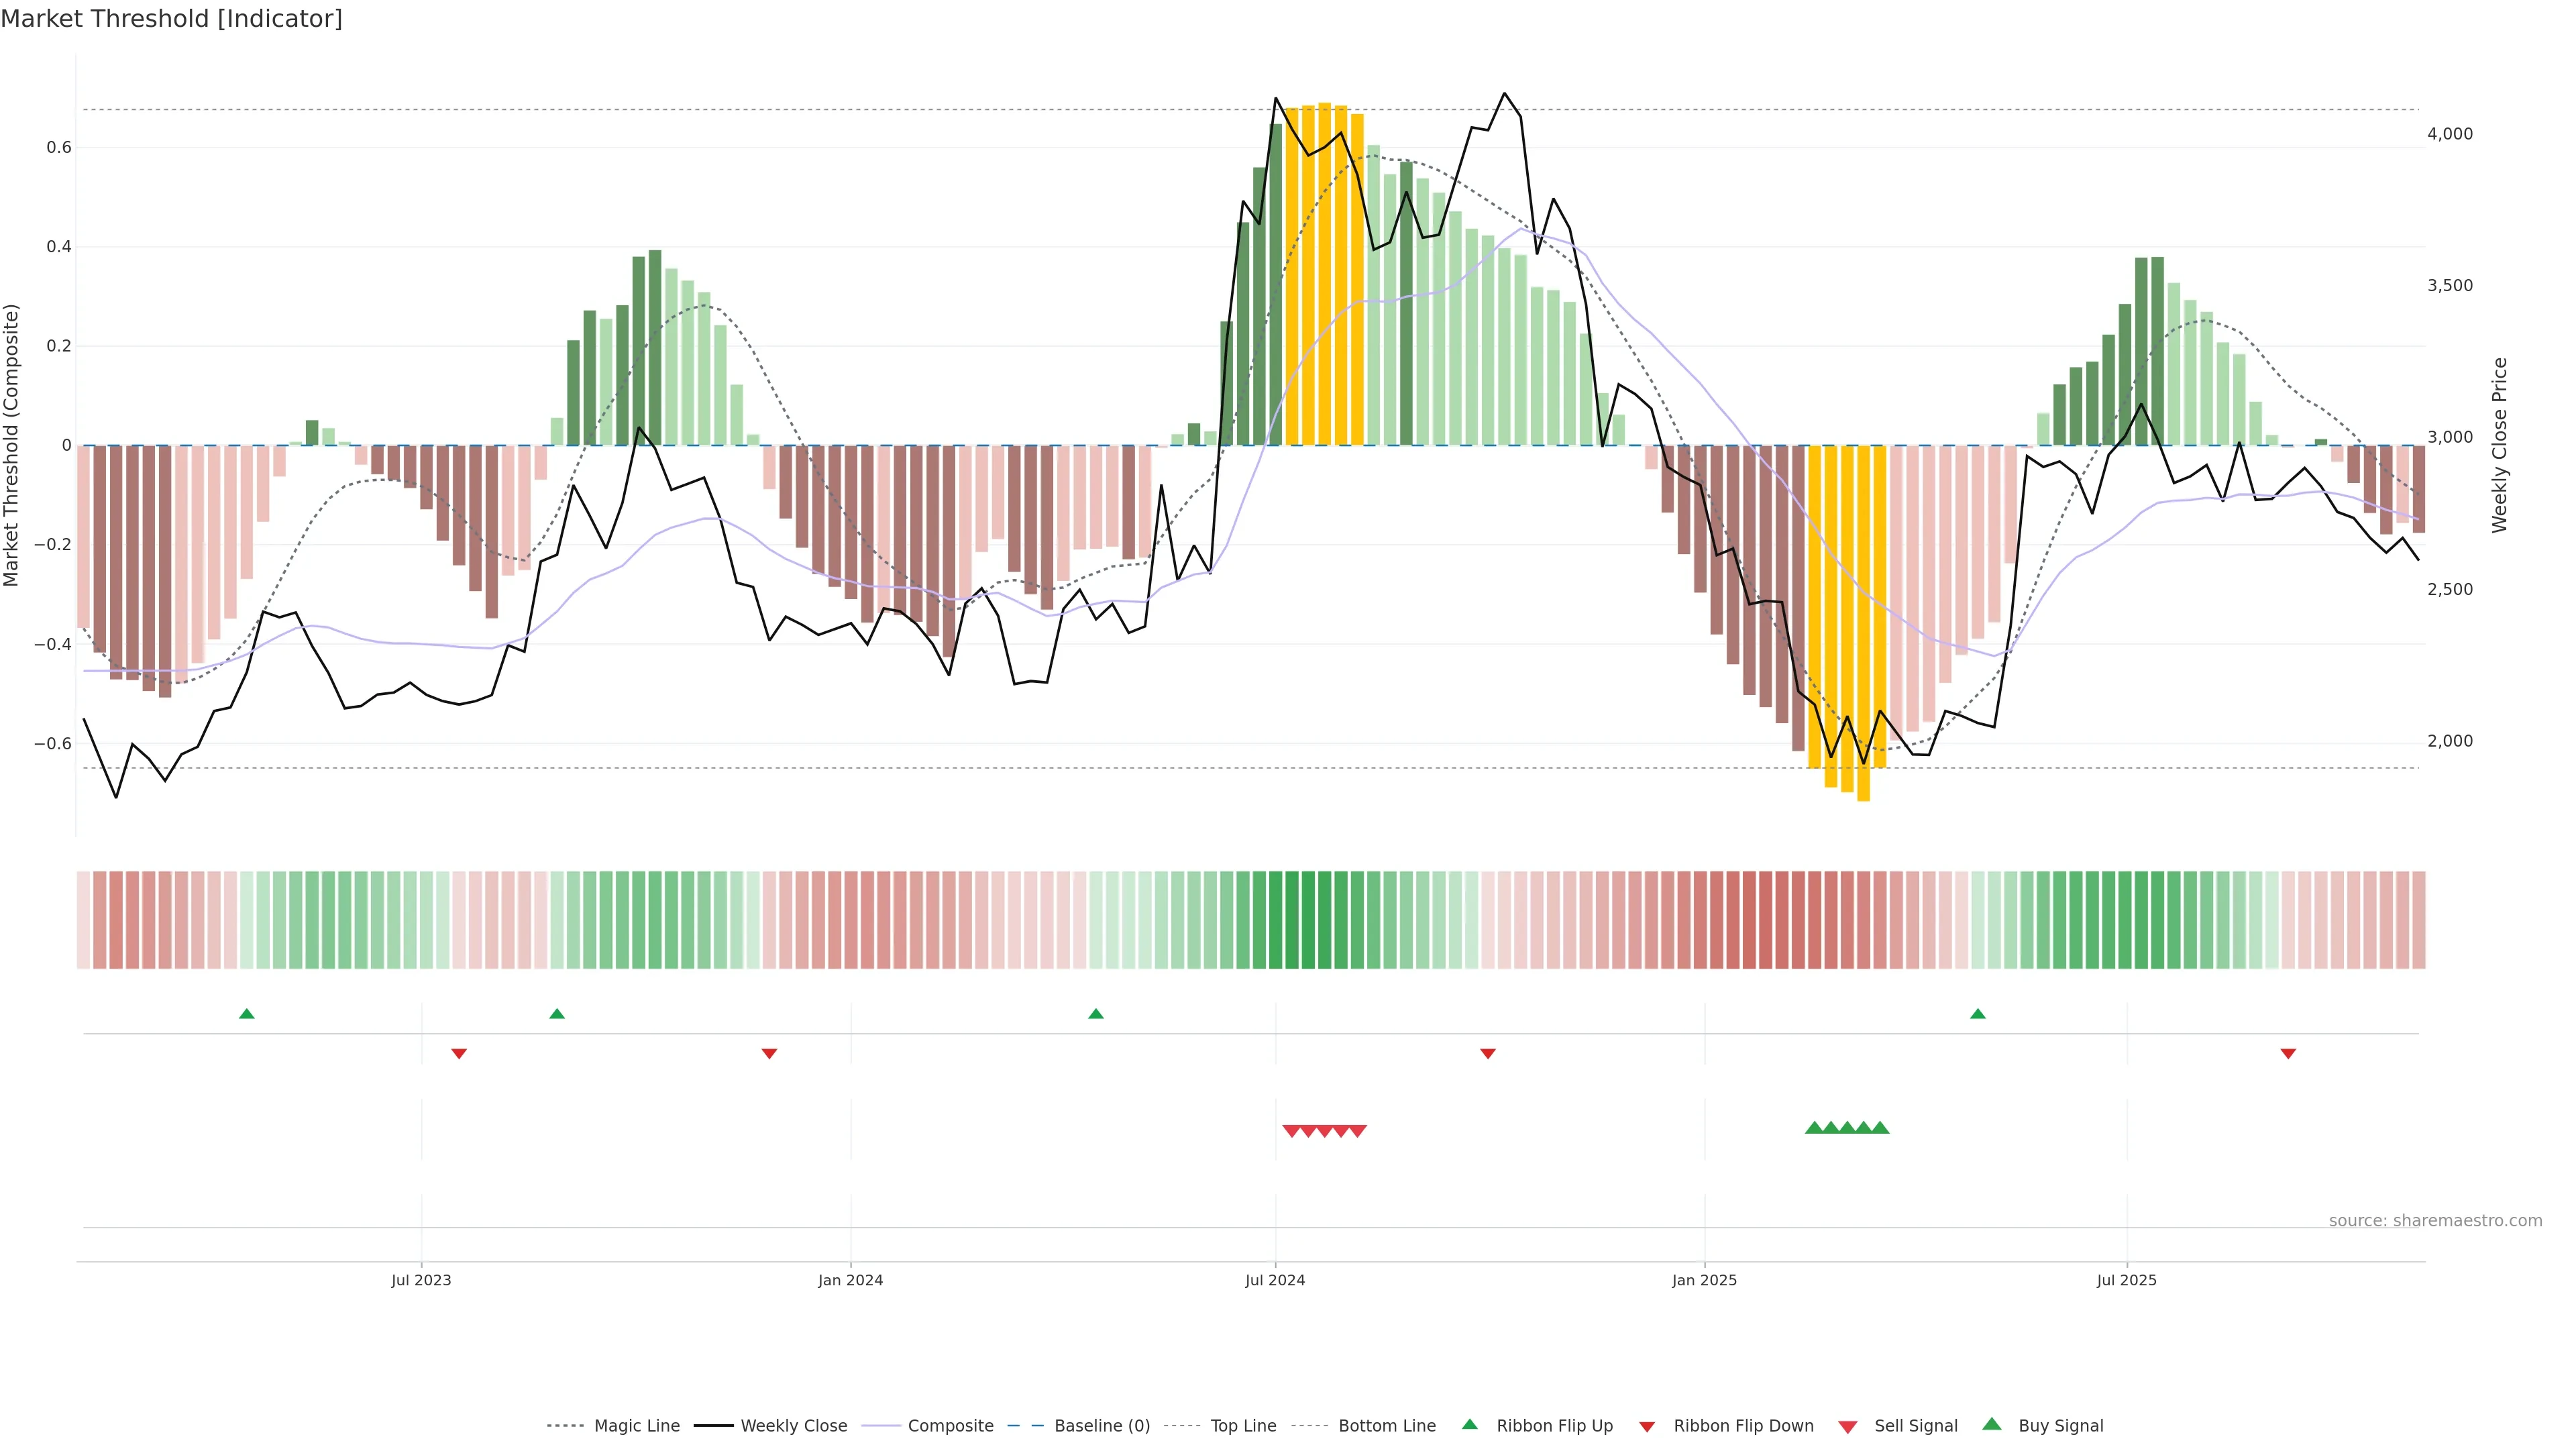The width and height of the screenshot is (2576, 1449).
Task: Click the Market Threshold [Indicator] title
Action: click(x=171, y=19)
